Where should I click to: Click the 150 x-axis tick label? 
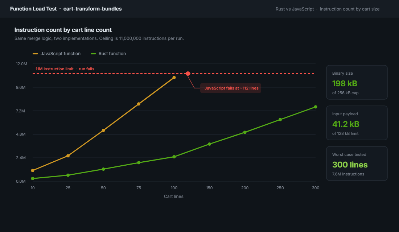(209, 188)
